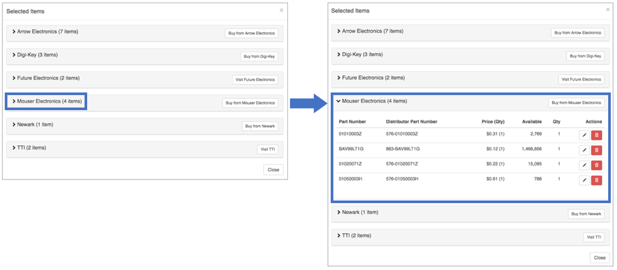617x270 pixels.
Task: Click Distributor Part Number column header
Action: coord(411,121)
